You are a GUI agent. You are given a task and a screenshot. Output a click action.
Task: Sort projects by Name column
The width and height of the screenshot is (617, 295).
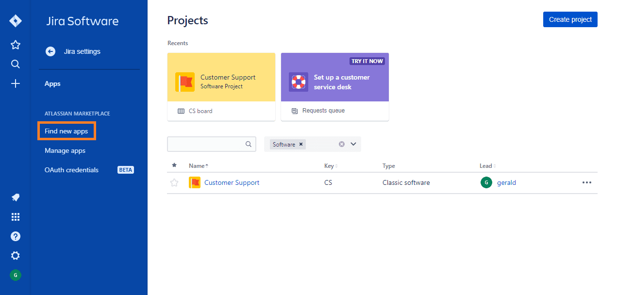[199, 166]
